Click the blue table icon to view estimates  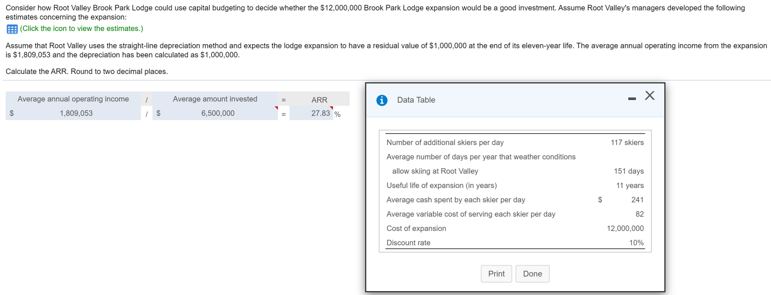(x=12, y=29)
